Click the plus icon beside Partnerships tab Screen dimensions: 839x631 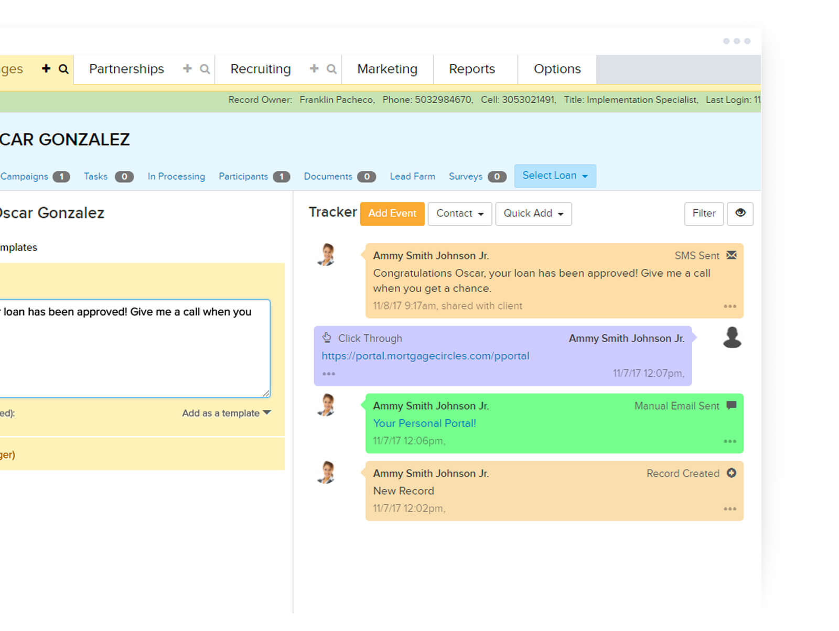click(x=187, y=69)
